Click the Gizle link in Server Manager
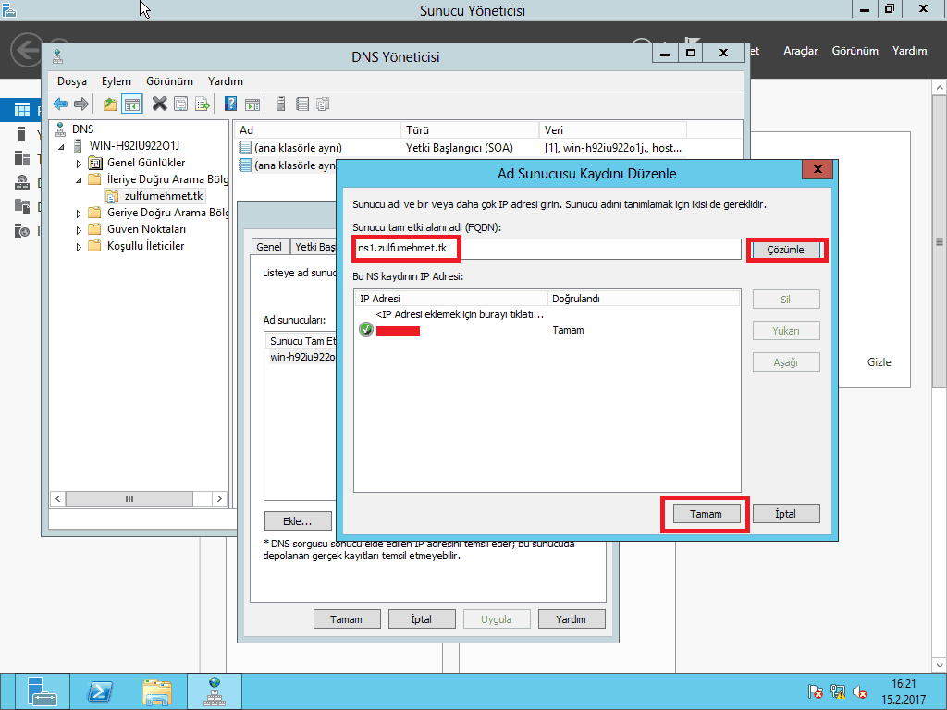 tap(879, 362)
